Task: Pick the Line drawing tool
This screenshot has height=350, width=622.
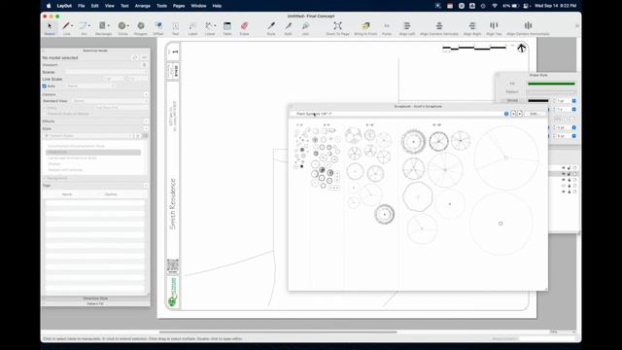Action: [66, 26]
